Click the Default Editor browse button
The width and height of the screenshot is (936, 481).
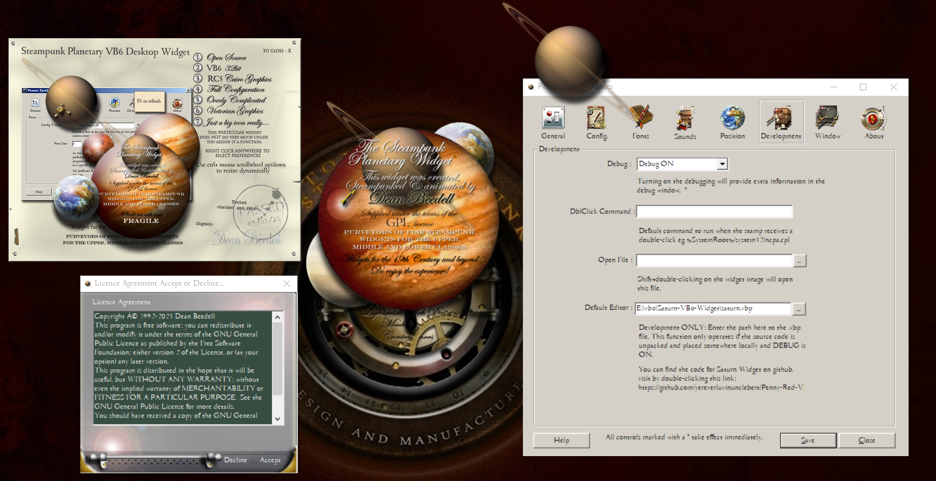click(798, 309)
